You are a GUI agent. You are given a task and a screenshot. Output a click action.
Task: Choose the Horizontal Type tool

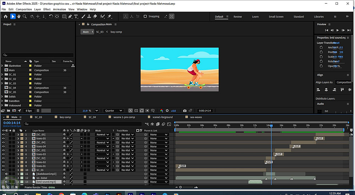pyautogui.click(x=76, y=16)
